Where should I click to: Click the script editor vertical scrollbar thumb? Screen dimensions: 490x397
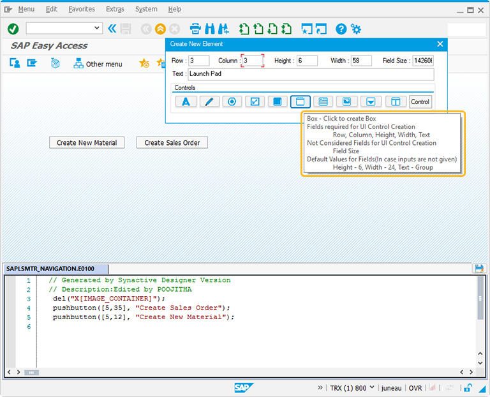click(x=480, y=298)
